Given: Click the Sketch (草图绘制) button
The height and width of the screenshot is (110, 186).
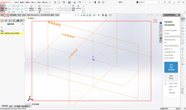Looking at the screenshot, I should tap(2, 8).
